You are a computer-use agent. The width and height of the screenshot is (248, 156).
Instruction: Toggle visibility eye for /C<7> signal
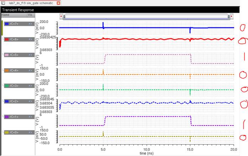tap(31, 24)
